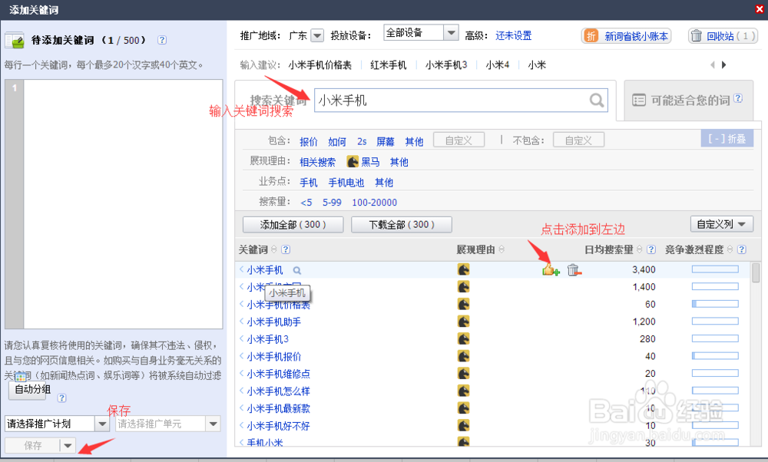Open 请选择推广计划 dropdown
Image resolution: width=768 pixels, height=462 pixels.
point(102,424)
